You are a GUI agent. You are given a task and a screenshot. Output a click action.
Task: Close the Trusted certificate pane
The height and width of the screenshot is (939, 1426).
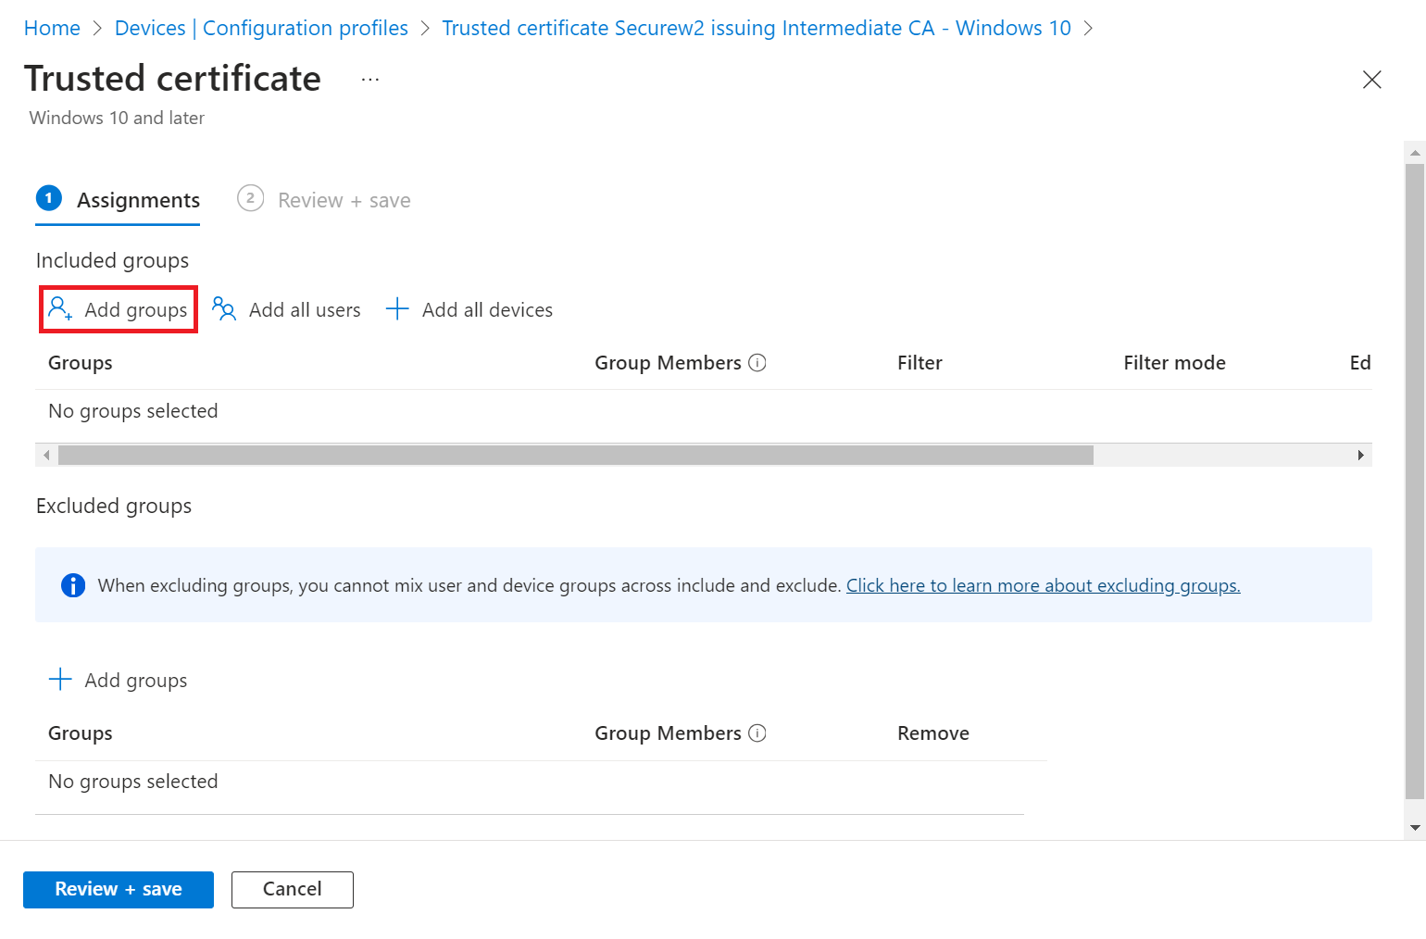pos(1371,80)
